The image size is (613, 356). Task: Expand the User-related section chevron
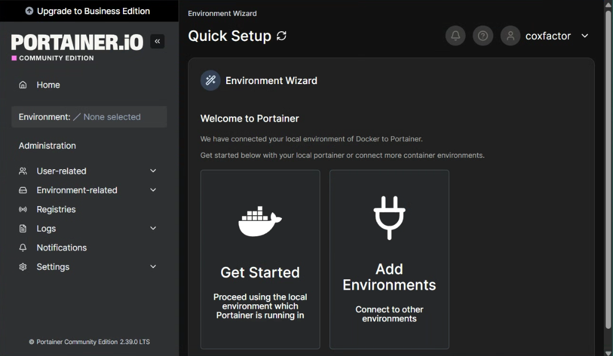pyautogui.click(x=153, y=171)
